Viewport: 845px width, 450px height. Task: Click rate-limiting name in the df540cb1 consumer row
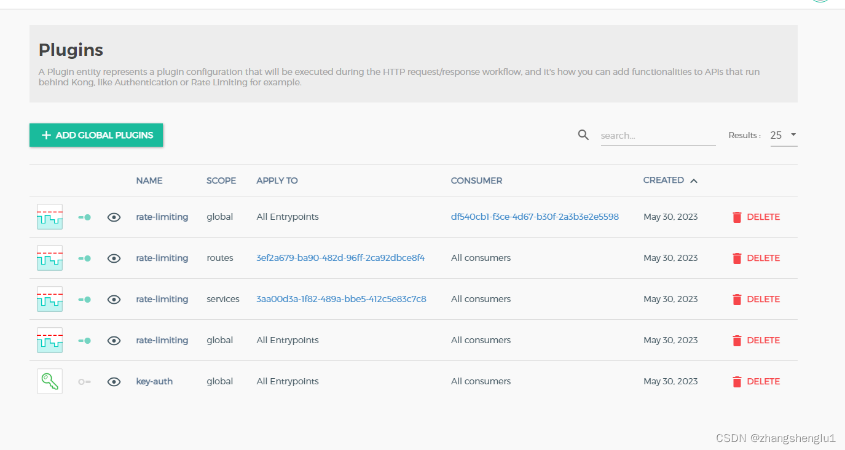(x=162, y=217)
